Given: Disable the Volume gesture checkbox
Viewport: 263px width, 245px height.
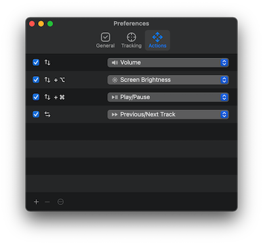Looking at the screenshot, I should (36, 62).
